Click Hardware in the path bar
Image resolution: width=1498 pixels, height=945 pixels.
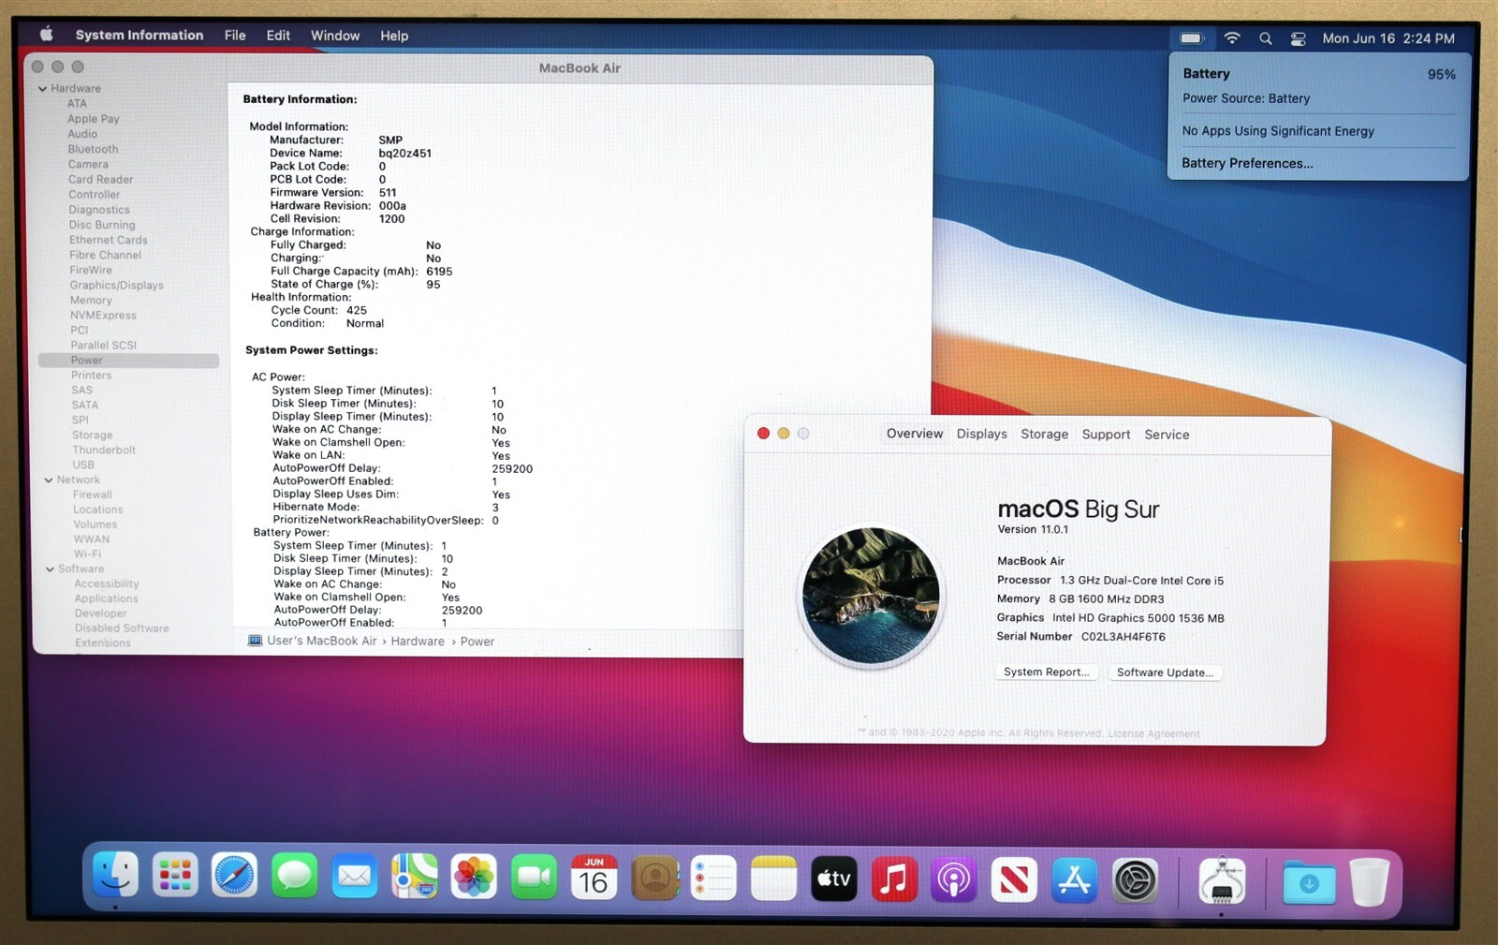(x=418, y=642)
